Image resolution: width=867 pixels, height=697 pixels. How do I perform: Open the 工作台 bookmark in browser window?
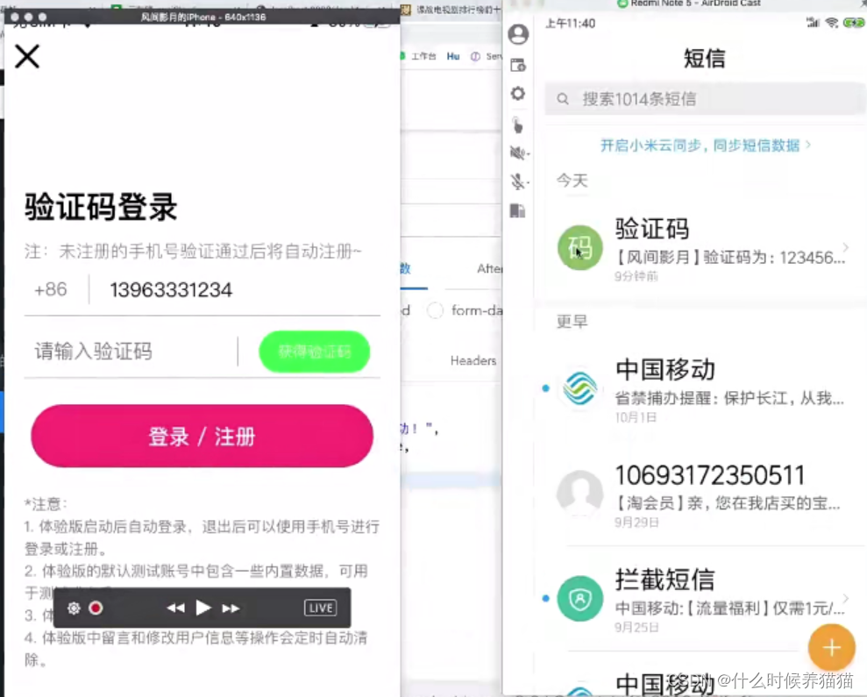(x=423, y=56)
